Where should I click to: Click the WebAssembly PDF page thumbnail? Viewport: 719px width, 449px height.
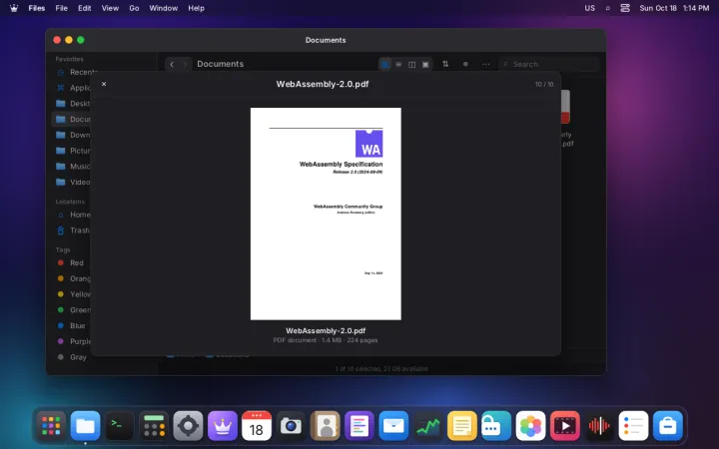(326, 214)
